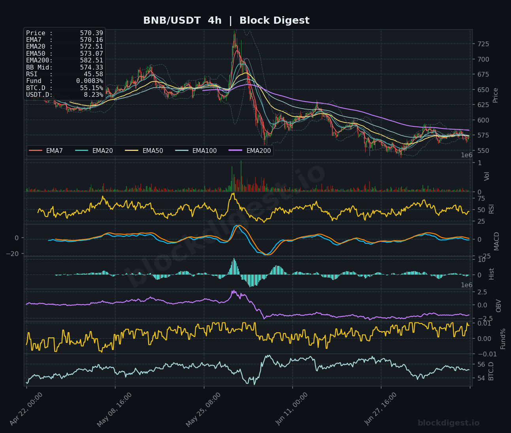Click the Hist axis label
Image resolution: width=511 pixels, height=433 pixels.
pyautogui.click(x=491, y=274)
